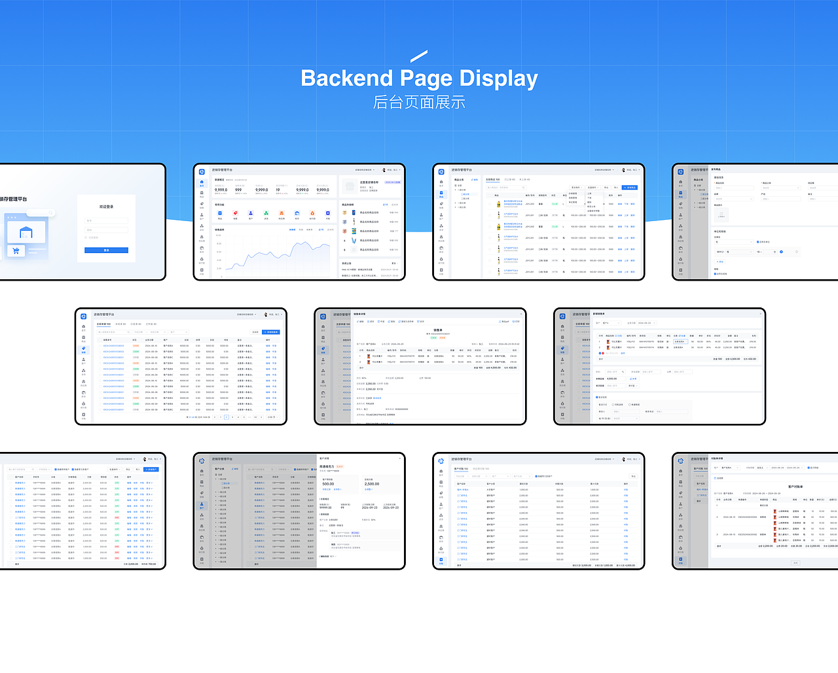
Task: Click the password input field on the login screen
Action: click(106, 230)
